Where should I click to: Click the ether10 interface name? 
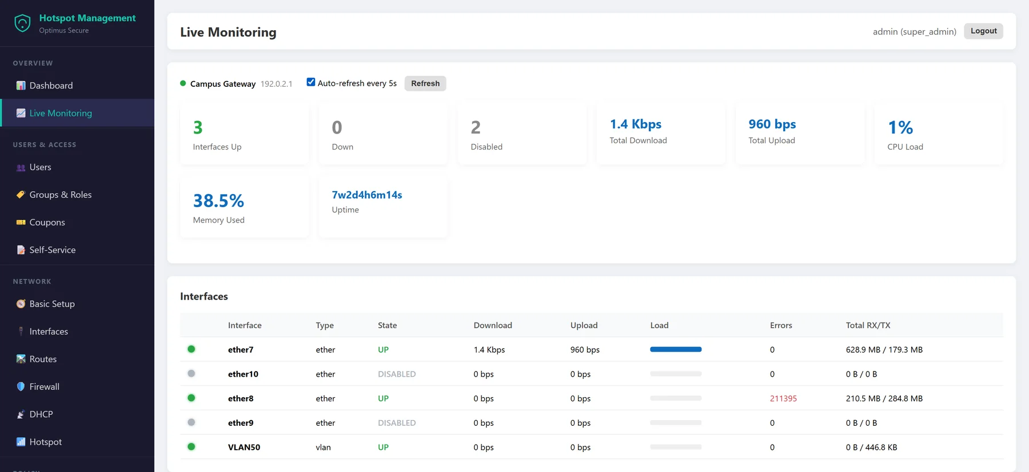(x=243, y=374)
